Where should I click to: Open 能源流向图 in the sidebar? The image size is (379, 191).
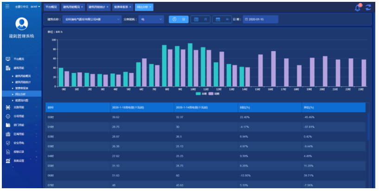tap(22, 100)
